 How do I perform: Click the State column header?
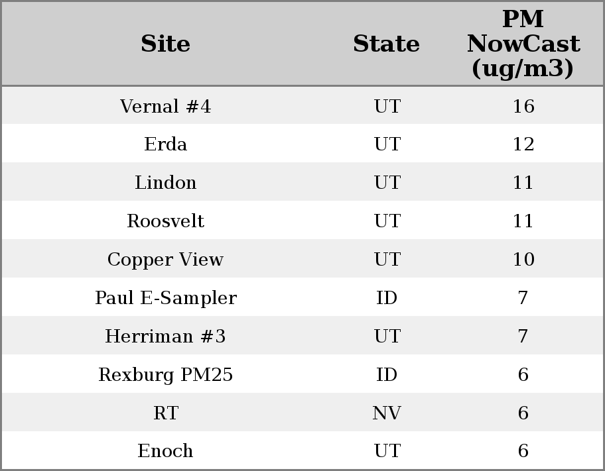click(x=386, y=44)
